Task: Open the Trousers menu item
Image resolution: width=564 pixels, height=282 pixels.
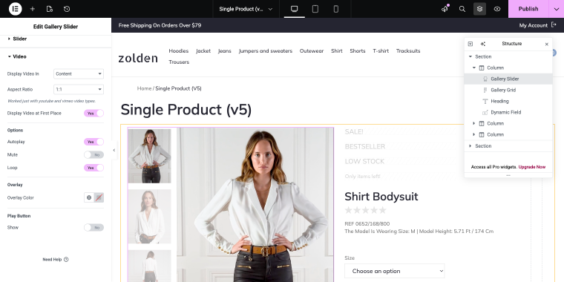Action: click(x=179, y=62)
